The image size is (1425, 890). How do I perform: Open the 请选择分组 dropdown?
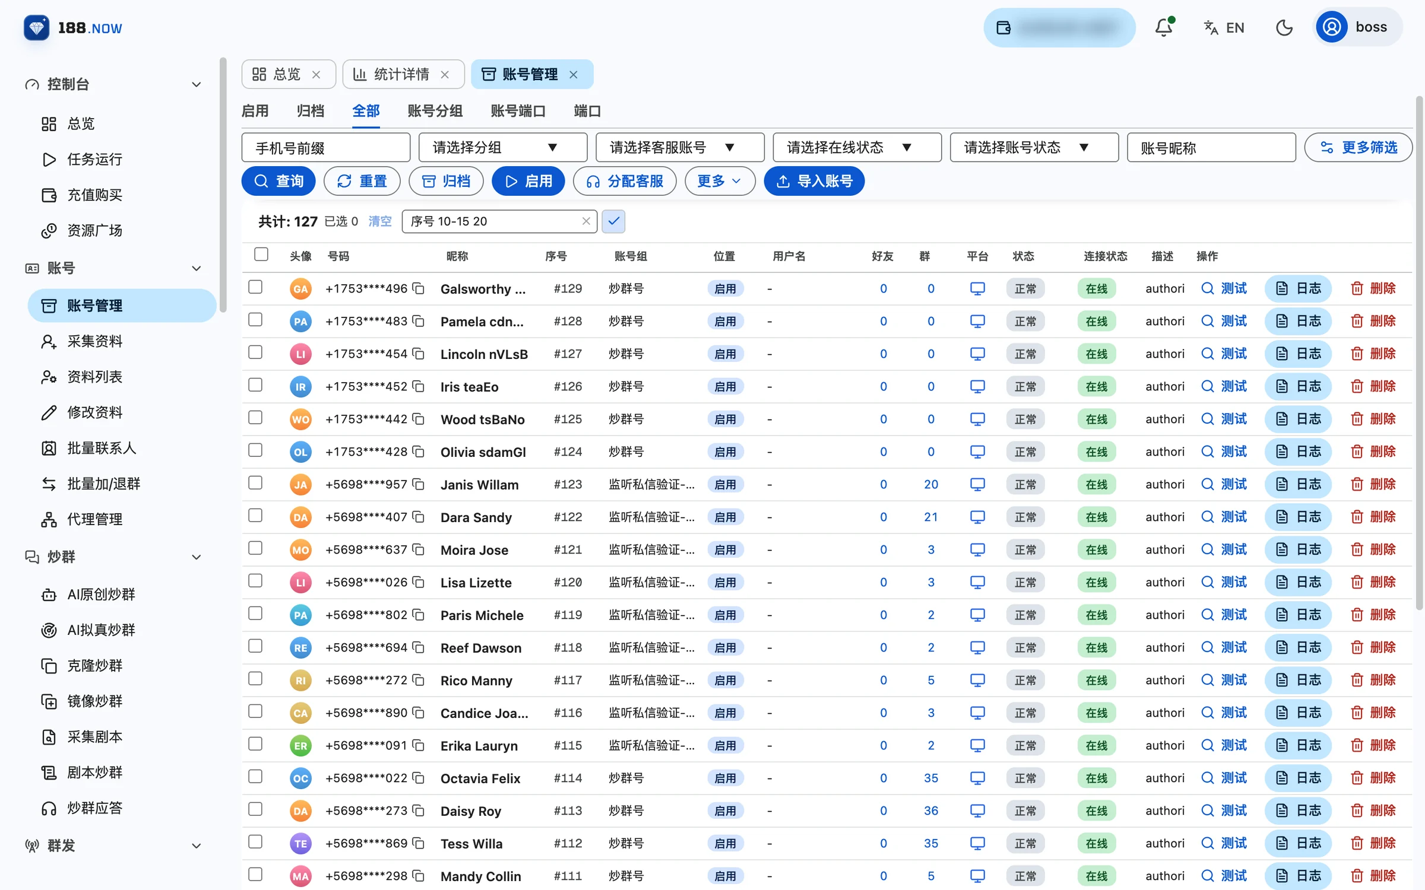pos(503,147)
